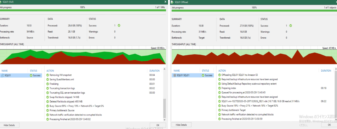The height and width of the screenshot is (129, 337).
Task: Close the SQL01 Offload window
Action: pyautogui.click(x=336, y=2)
